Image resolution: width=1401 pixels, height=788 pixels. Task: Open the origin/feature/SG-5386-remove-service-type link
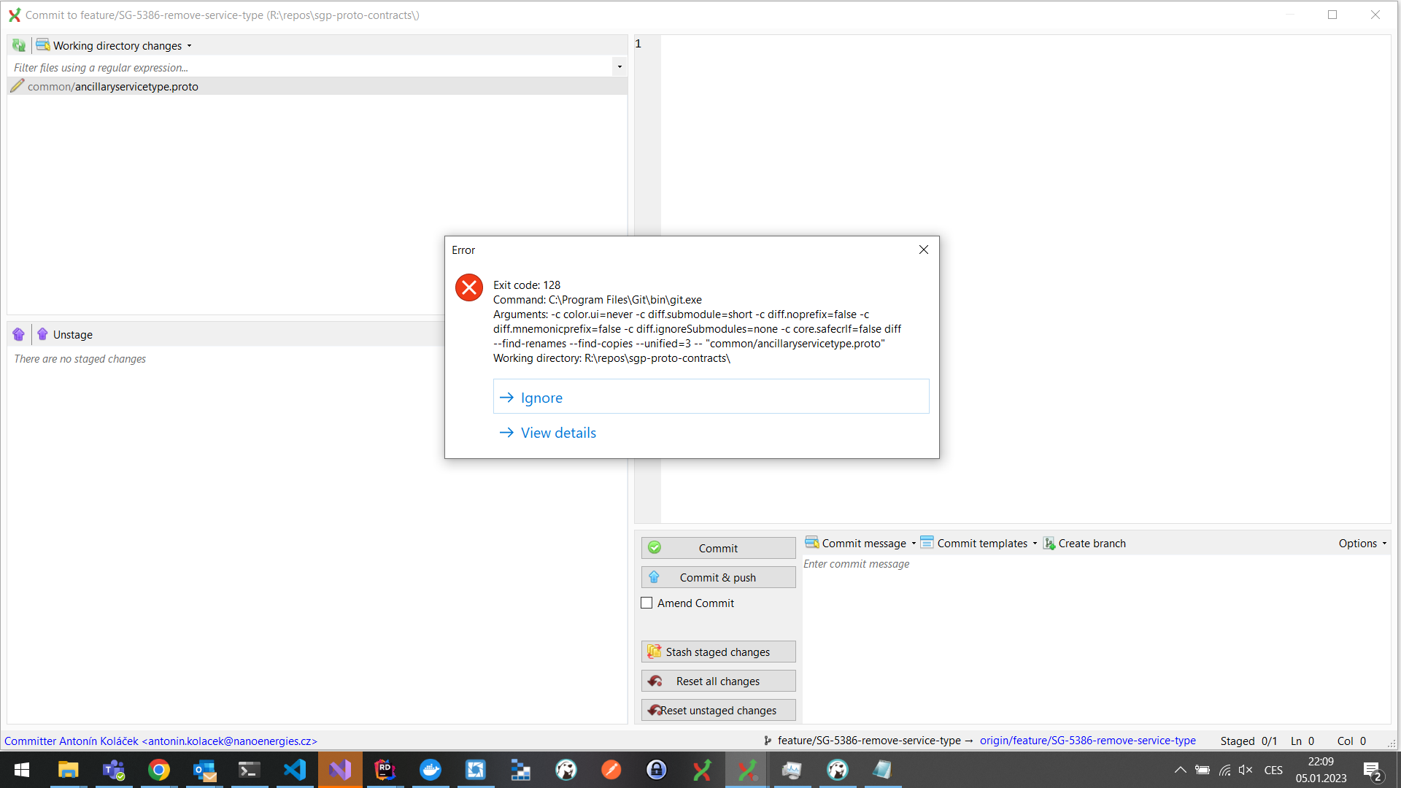(1087, 740)
